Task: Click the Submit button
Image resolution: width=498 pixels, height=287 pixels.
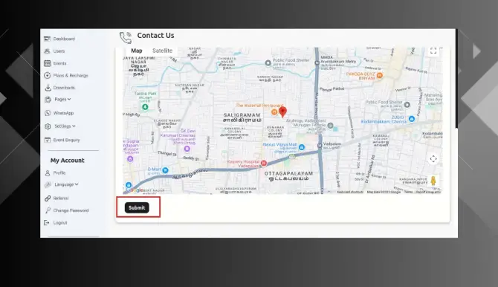Action: click(137, 207)
